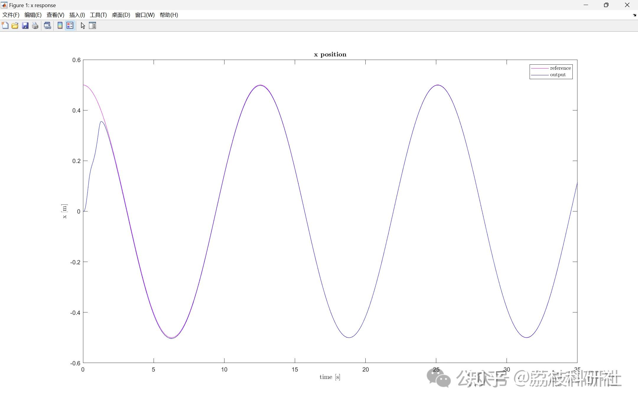The width and height of the screenshot is (638, 404).
Task: Open the 插入(I) menu
Action: click(x=77, y=15)
